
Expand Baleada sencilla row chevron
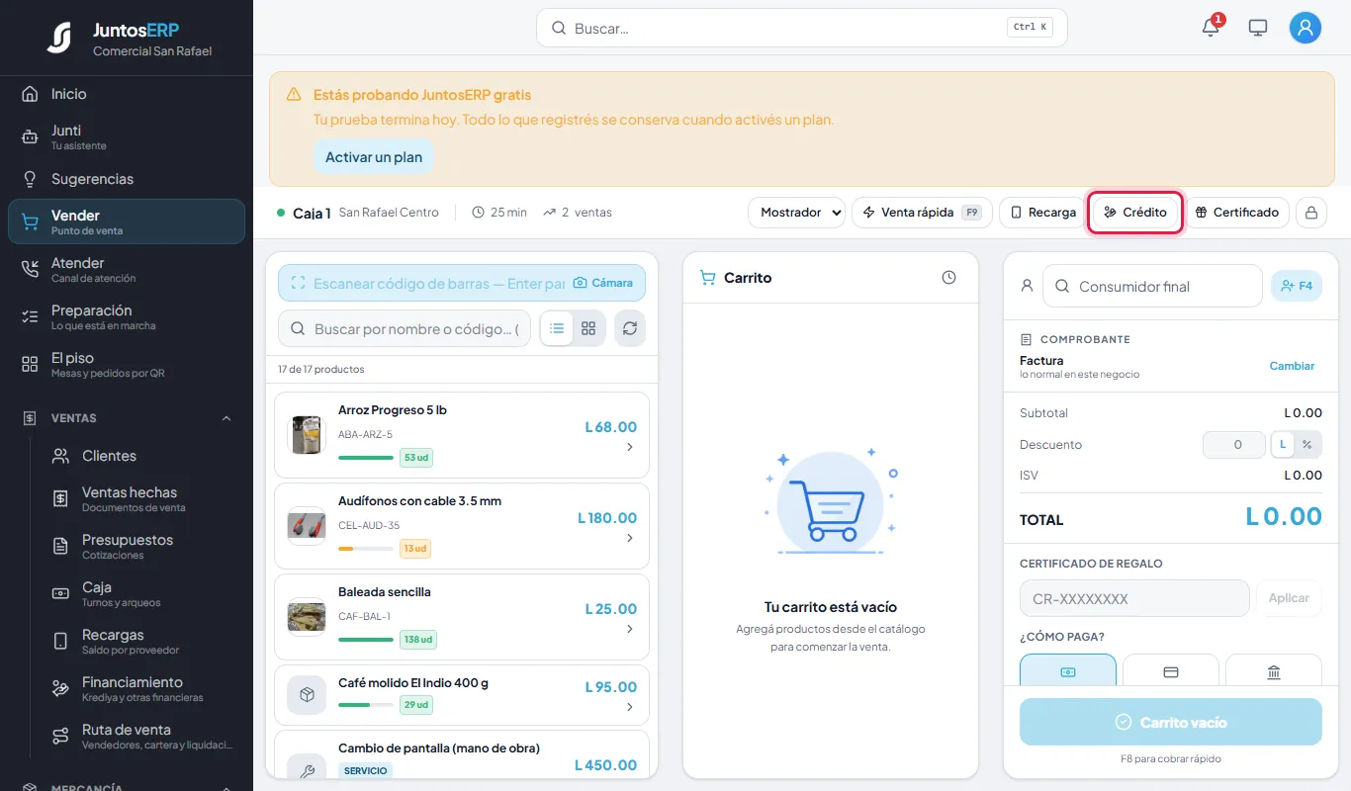(630, 630)
